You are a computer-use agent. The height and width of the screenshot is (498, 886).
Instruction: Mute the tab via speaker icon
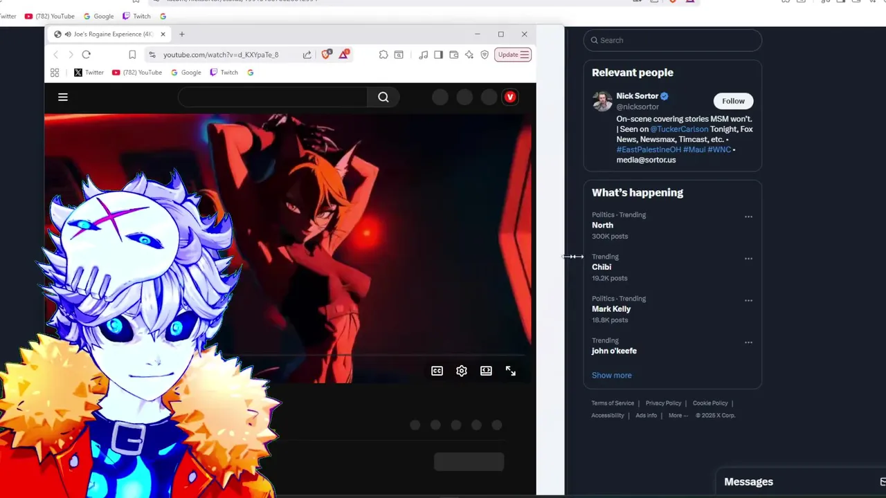point(67,34)
